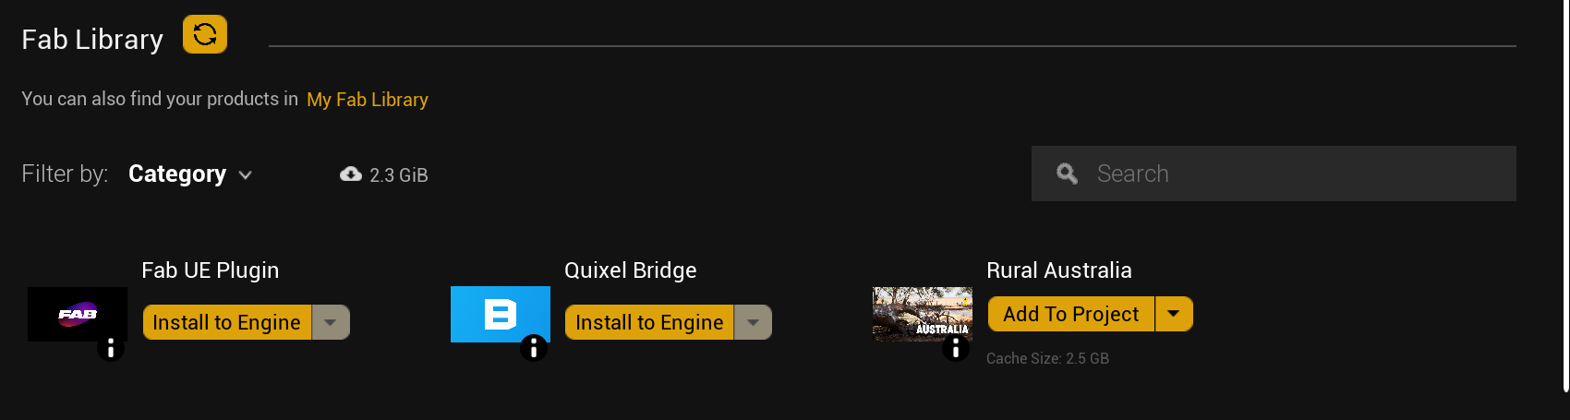This screenshot has height=420, width=1570.
Task: Add Rural Australia to project
Action: point(1071,314)
